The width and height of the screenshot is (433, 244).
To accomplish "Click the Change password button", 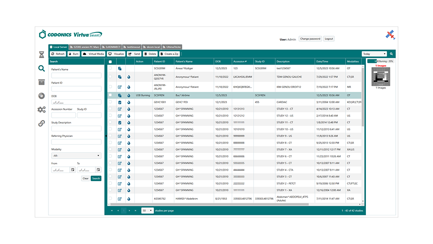I will click(310, 39).
